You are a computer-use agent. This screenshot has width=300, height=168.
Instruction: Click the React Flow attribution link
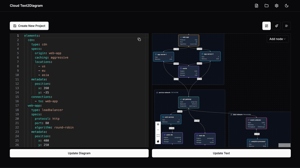[x=284, y=145]
